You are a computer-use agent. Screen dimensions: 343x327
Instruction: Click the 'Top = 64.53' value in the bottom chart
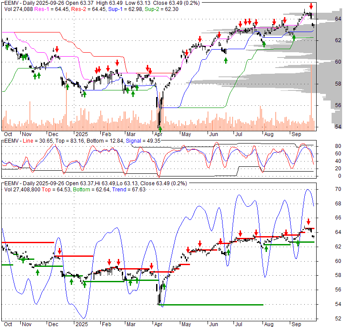pyautogui.click(x=56, y=190)
